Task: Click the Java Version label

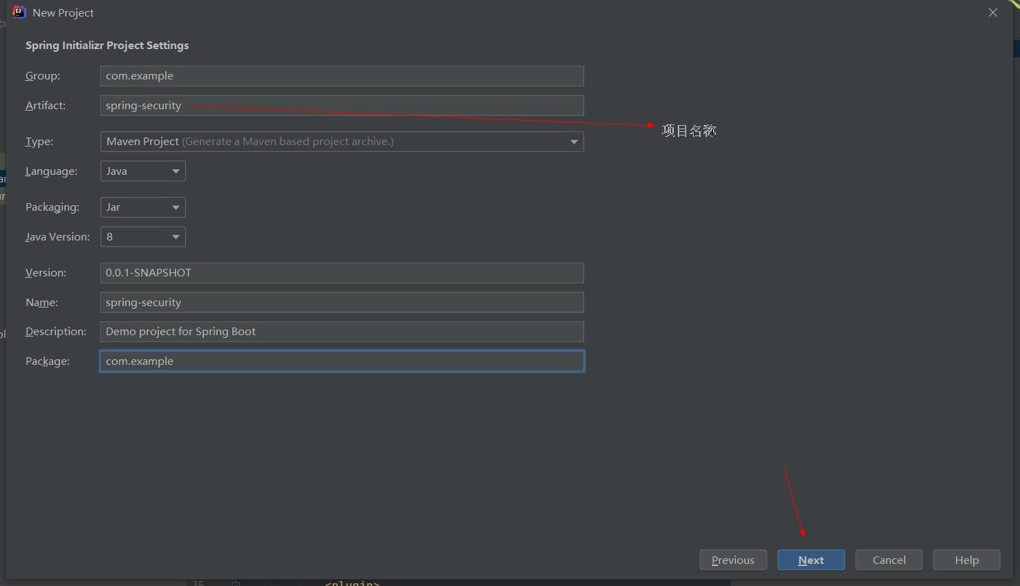Action: pos(58,237)
